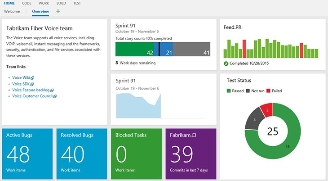Open the Resolved Bugs tile
328x181 pixels.
click(x=82, y=154)
